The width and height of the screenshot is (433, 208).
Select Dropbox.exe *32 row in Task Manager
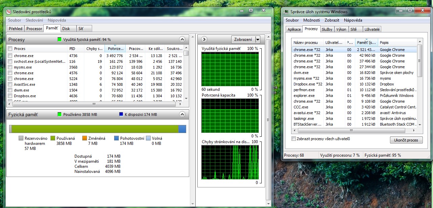click(354, 84)
